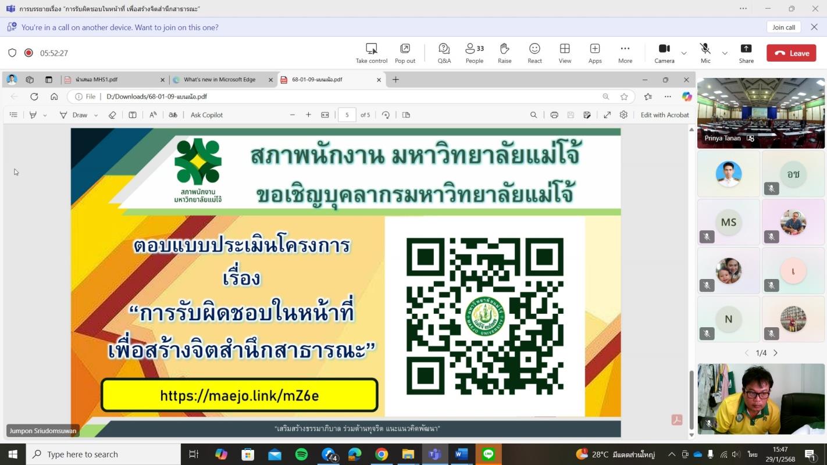The height and width of the screenshot is (465, 827).
Task: Click the shield privacy icon next to the timer
Action: (12, 53)
